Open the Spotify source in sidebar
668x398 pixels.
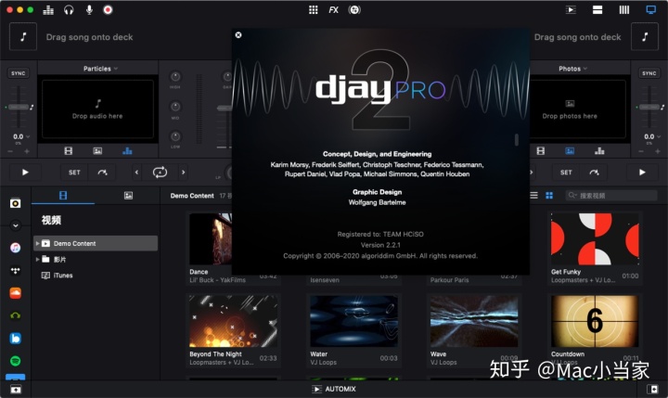point(16,361)
